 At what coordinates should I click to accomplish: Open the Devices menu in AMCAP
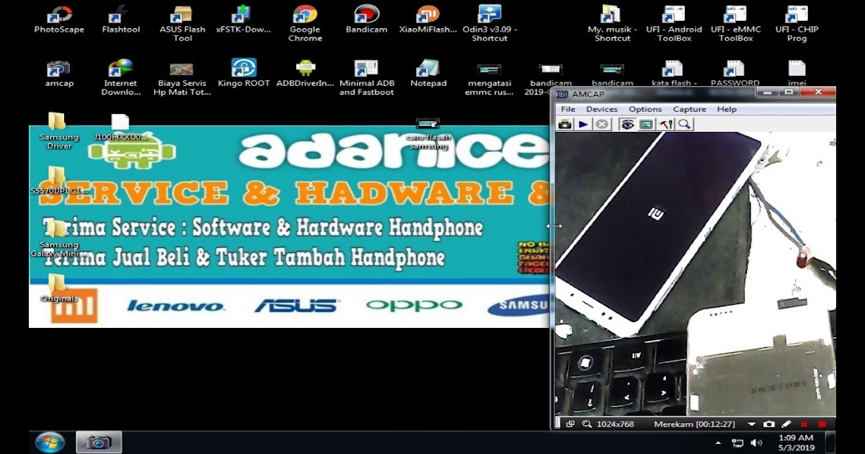tap(602, 109)
